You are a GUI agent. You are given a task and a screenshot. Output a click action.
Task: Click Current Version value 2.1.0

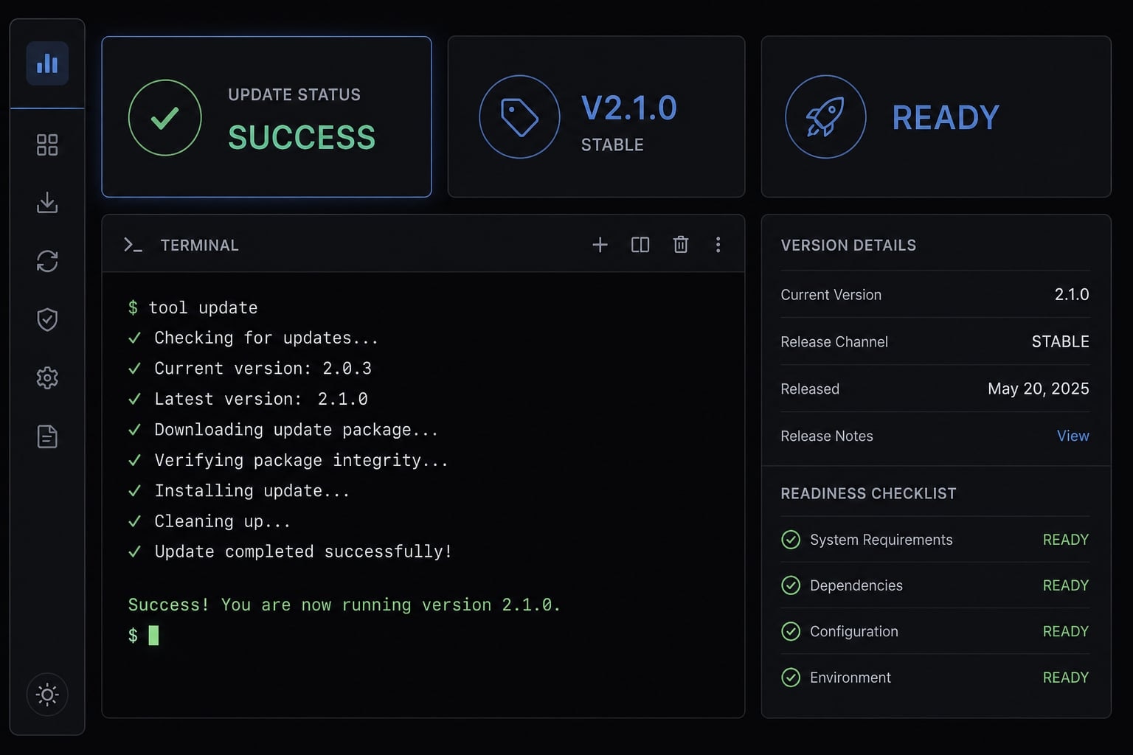tap(1072, 294)
